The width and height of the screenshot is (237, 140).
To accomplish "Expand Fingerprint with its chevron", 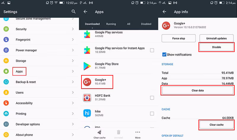I will click(x=73, y=40).
